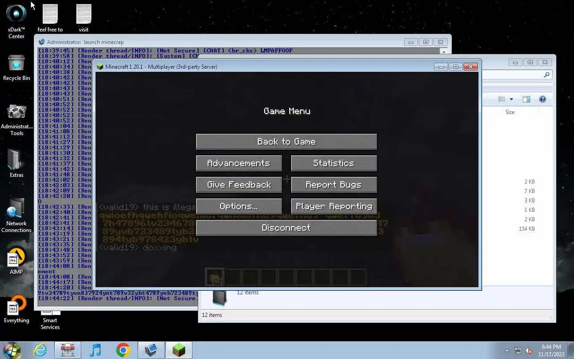Show hidden system tray icons
Screen dimensions: 574x359
(x=507, y=350)
